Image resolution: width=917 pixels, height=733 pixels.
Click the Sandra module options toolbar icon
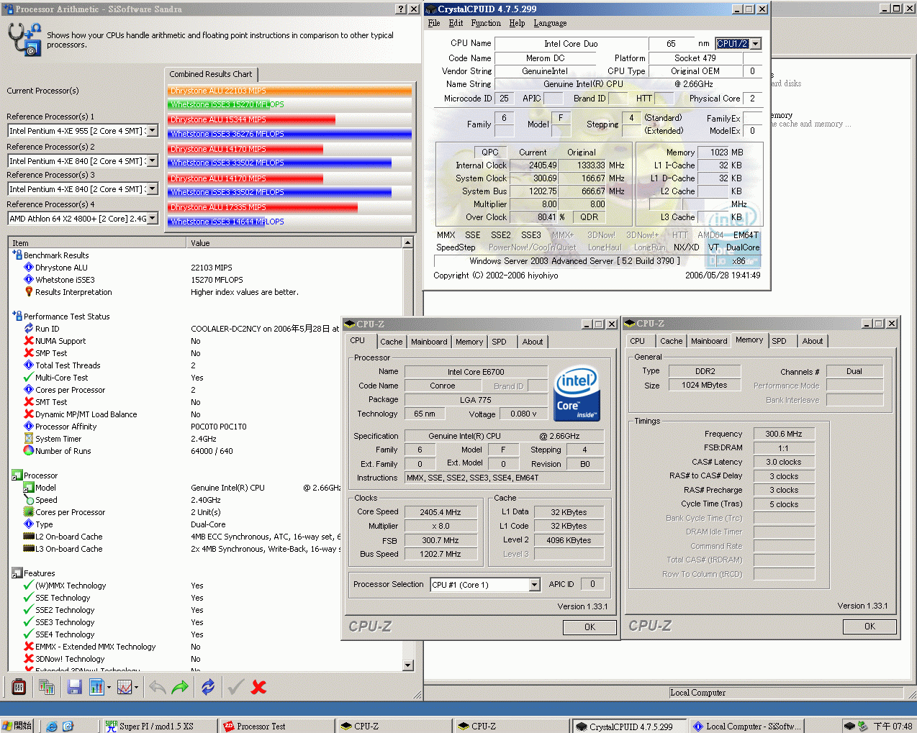19,687
